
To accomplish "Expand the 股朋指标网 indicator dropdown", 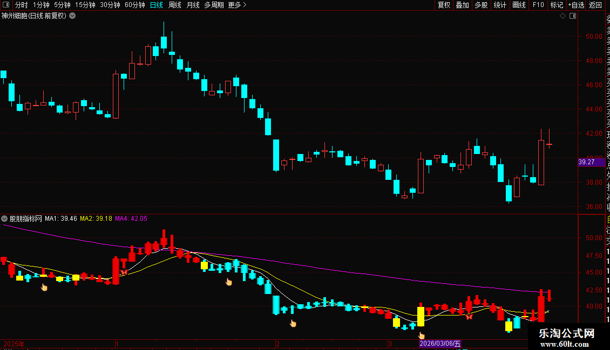I will tap(4, 219).
